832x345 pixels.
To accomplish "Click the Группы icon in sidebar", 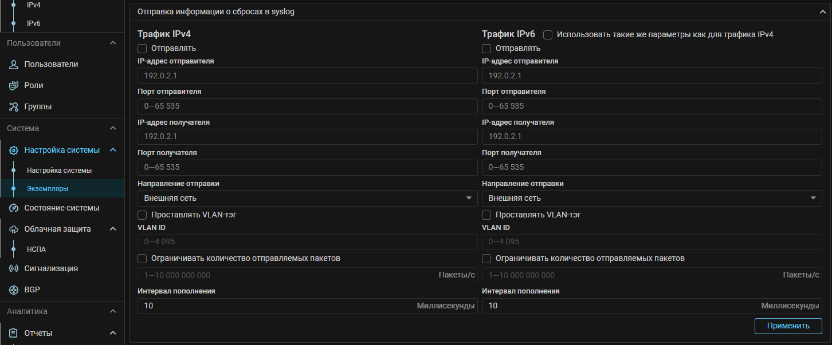I will coord(14,107).
